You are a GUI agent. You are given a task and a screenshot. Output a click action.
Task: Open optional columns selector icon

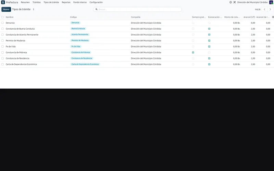(273, 17)
